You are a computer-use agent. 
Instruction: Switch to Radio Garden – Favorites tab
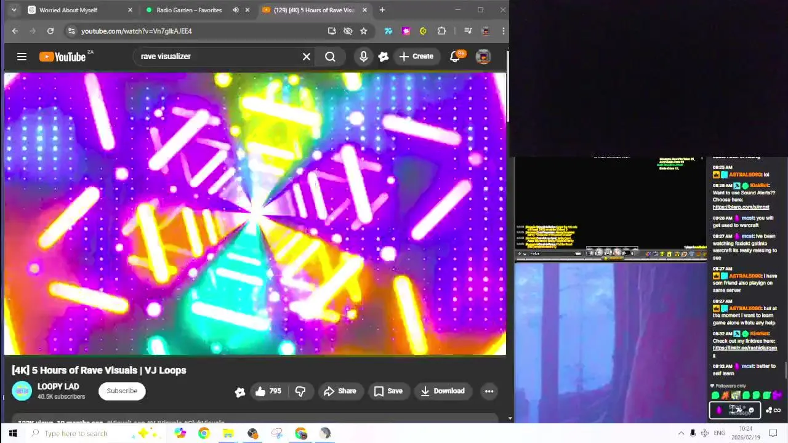click(x=196, y=10)
